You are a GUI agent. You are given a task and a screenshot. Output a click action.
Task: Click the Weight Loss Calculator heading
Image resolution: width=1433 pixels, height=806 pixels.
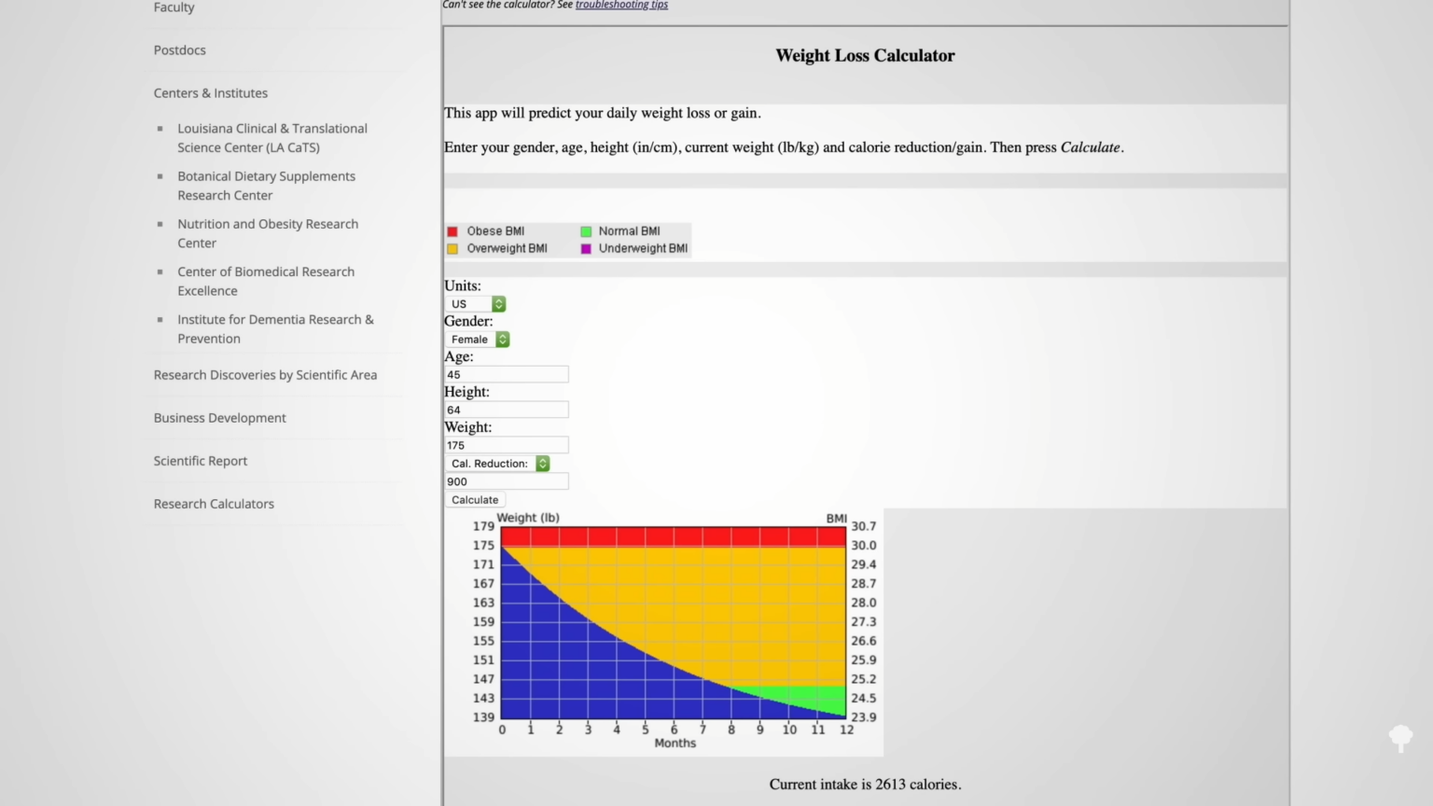(865, 55)
